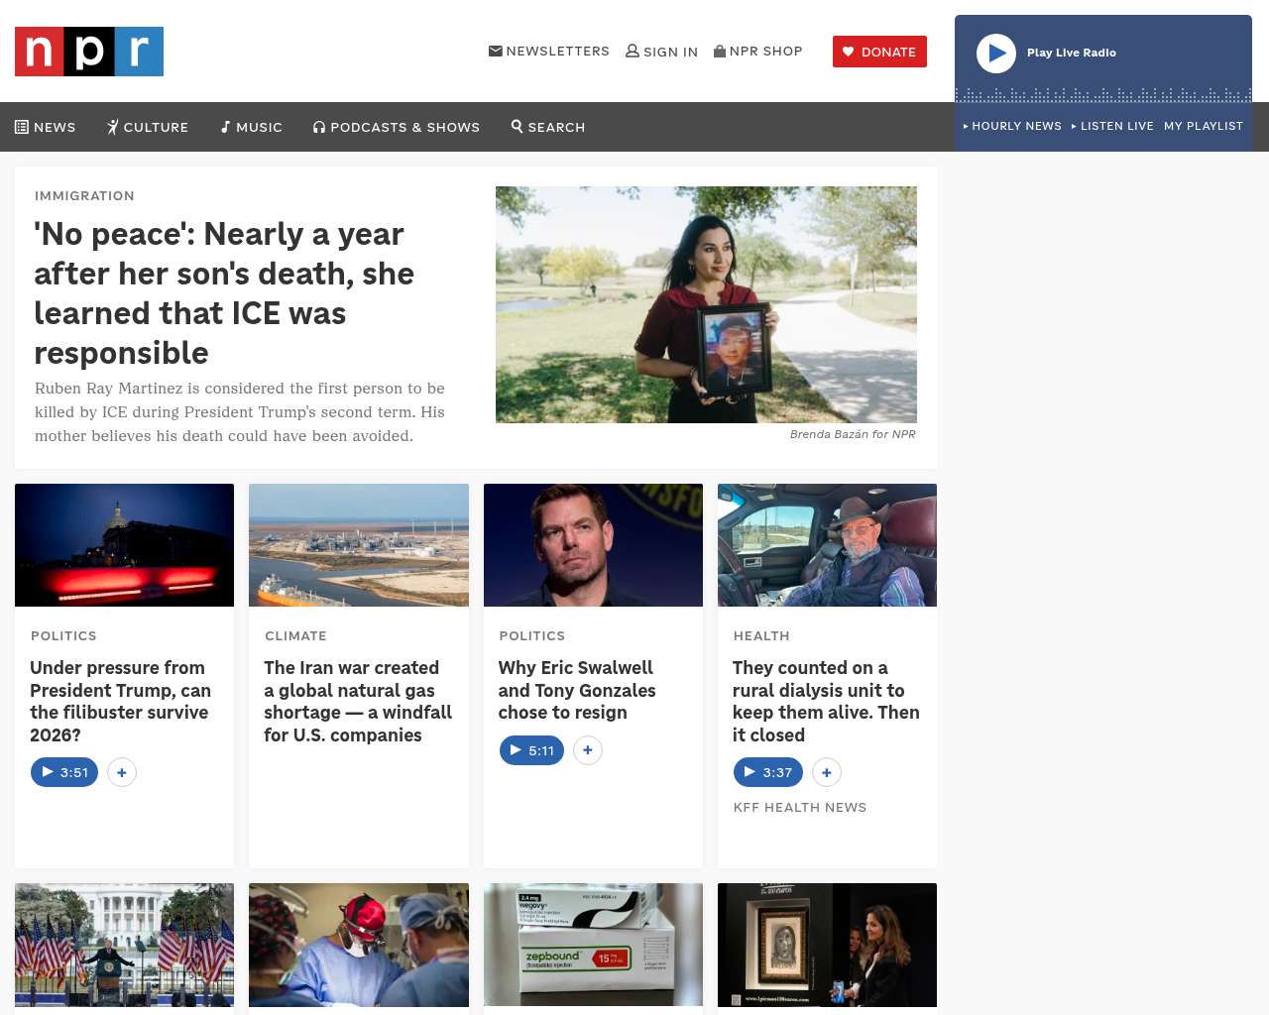1269x1015 pixels.
Task: Click the Culture figure icon
Action: [113, 127]
